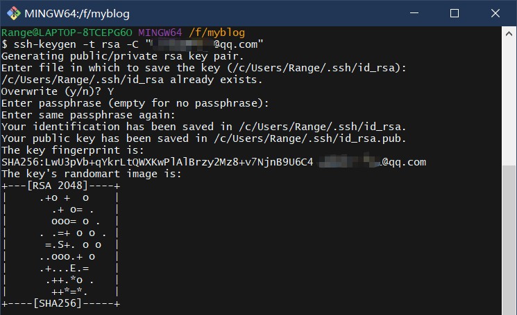Click the scrollbar thumb on right side

(509, 240)
